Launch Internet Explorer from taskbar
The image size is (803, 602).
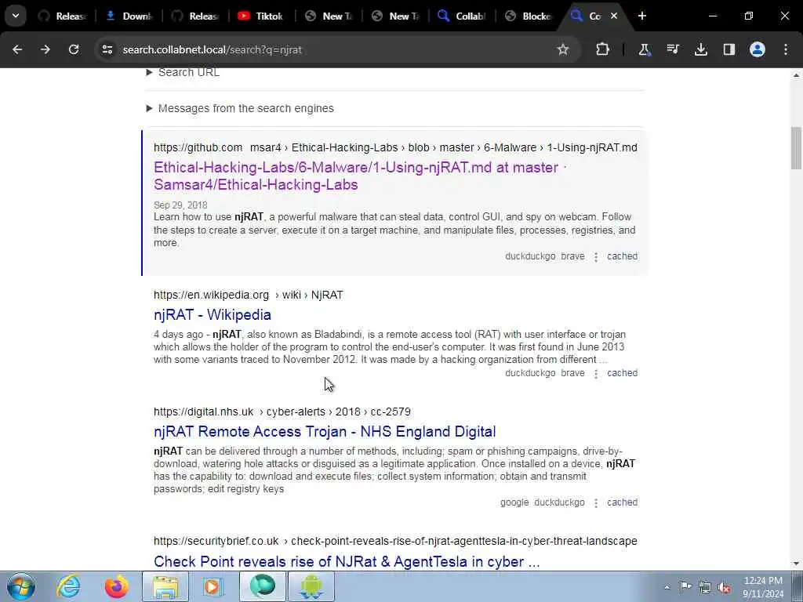pyautogui.click(x=69, y=586)
